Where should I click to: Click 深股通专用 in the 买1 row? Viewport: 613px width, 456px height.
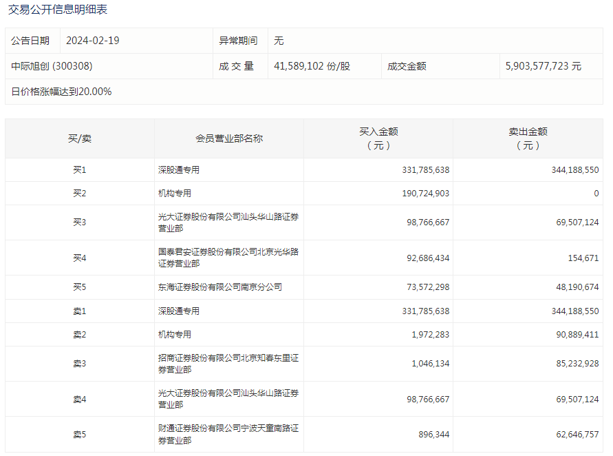pos(179,170)
